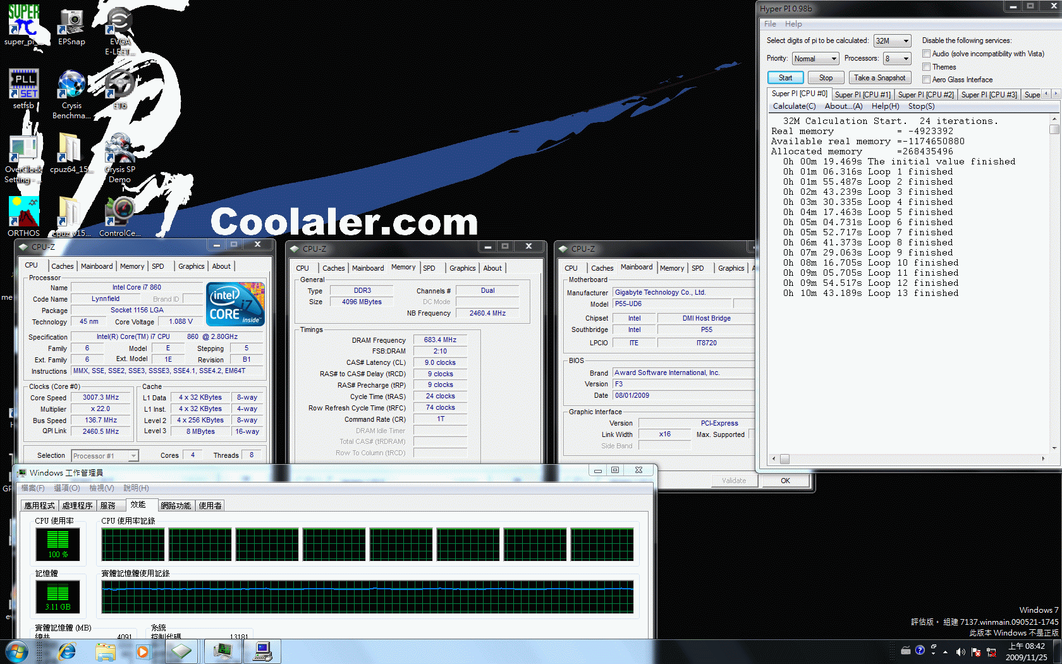Open the 檢視(V) menu in Task Manager
Viewport: 1062px width, 664px height.
point(101,488)
